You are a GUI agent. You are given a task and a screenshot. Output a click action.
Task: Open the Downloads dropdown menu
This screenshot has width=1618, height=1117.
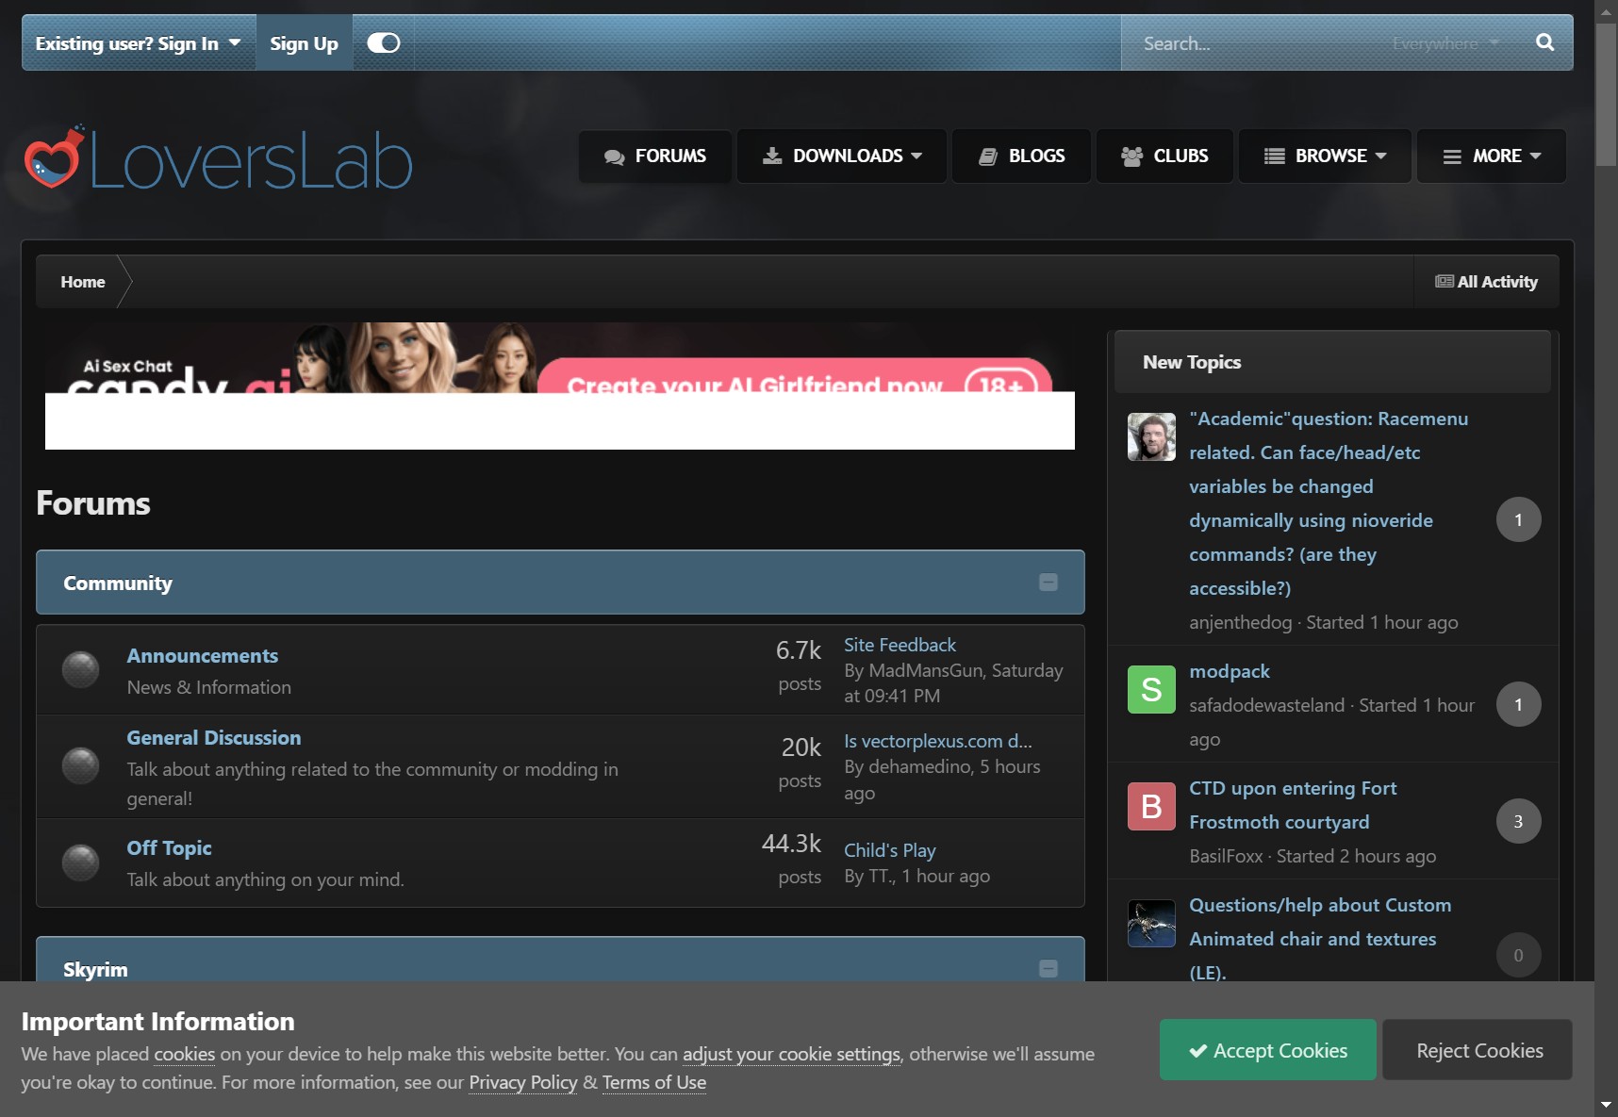pyautogui.click(x=842, y=156)
